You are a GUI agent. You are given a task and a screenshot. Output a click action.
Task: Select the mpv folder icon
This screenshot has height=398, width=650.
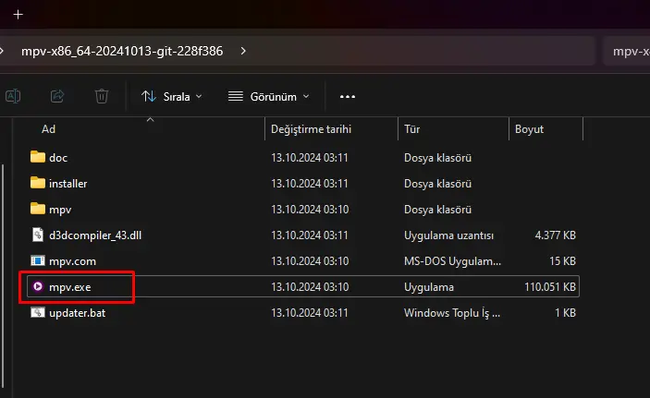pos(38,209)
